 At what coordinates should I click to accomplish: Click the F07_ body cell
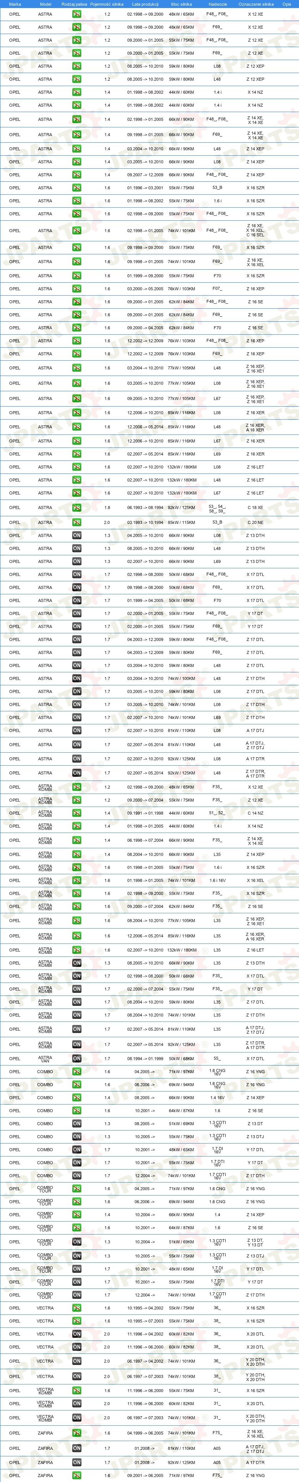coord(217,289)
